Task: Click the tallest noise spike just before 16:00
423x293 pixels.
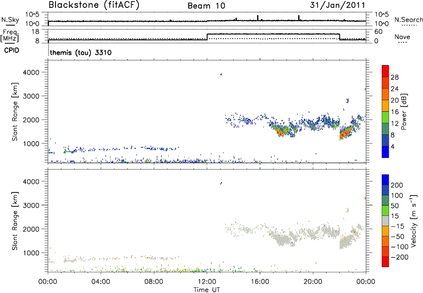Action: click(x=258, y=18)
